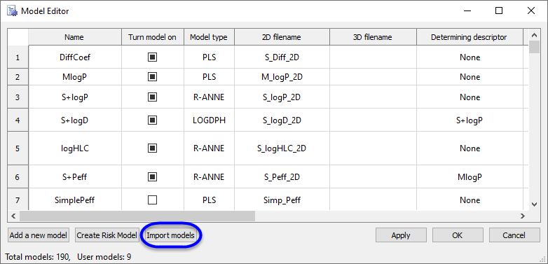Select row header 7

click(x=18, y=200)
